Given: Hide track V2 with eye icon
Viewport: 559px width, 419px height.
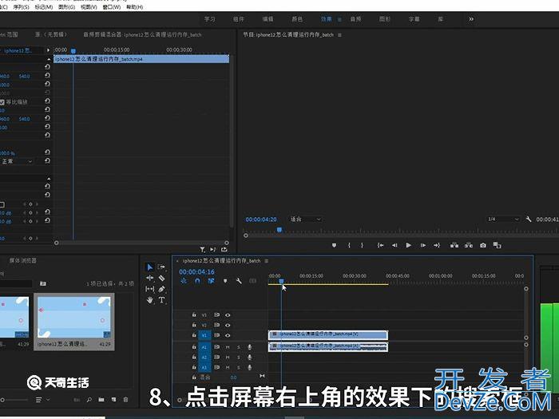Looking at the screenshot, I should point(228,325).
